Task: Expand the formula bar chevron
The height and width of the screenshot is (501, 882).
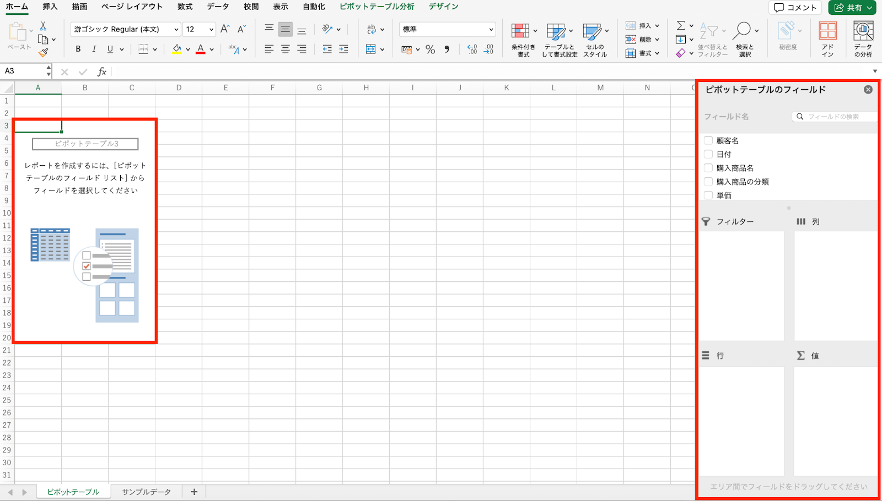Action: [875, 71]
